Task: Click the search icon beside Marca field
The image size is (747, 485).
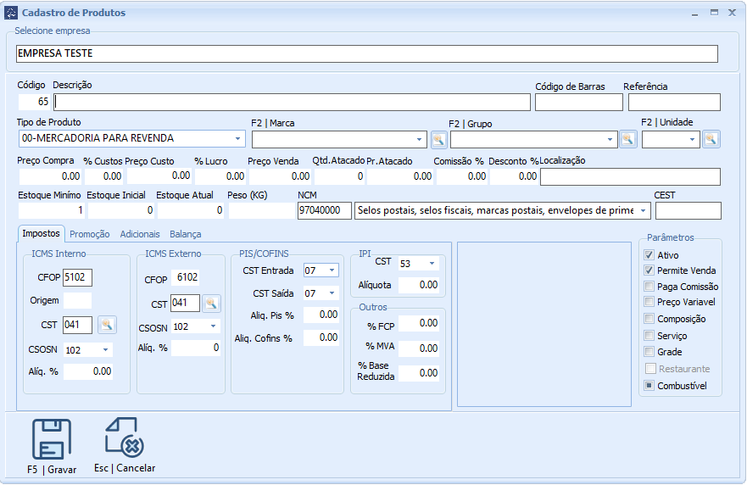Action: pos(438,140)
